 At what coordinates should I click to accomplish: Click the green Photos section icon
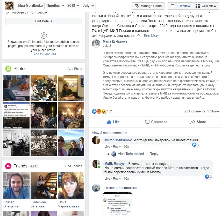(8, 69)
